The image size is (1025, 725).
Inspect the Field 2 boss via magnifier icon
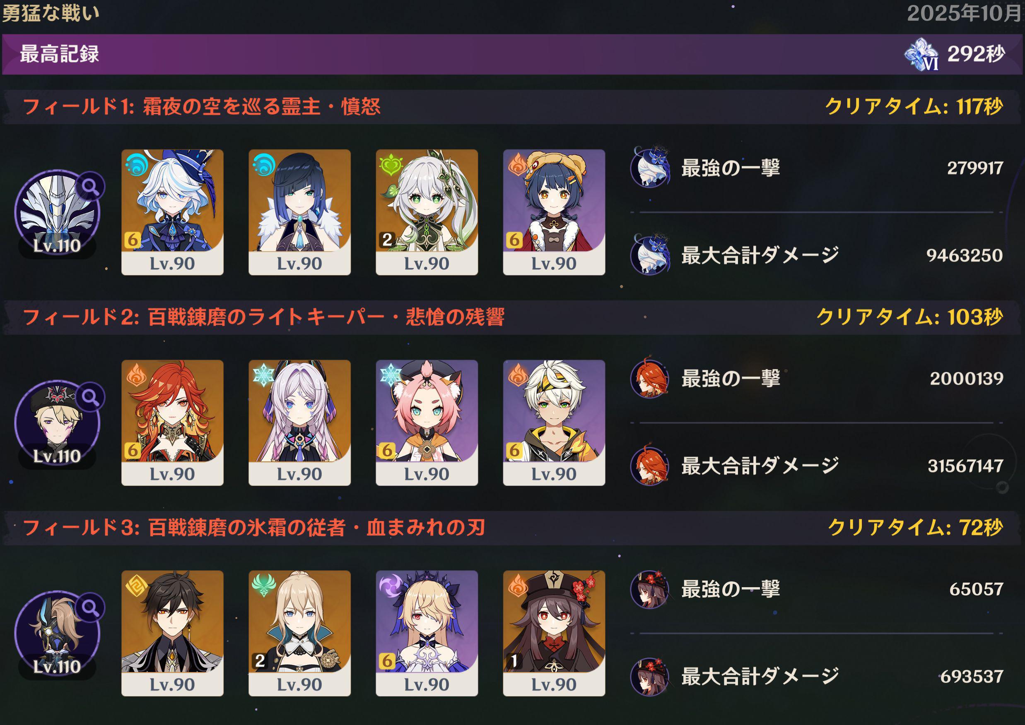pos(90,397)
